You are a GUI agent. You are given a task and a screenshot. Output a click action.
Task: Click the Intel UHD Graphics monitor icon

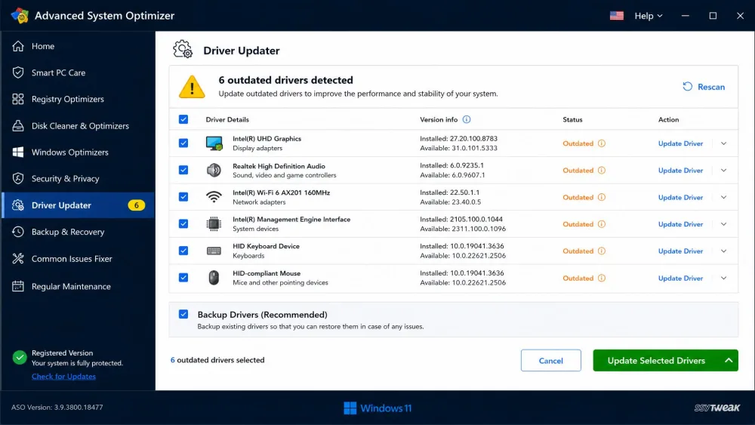[x=214, y=143]
